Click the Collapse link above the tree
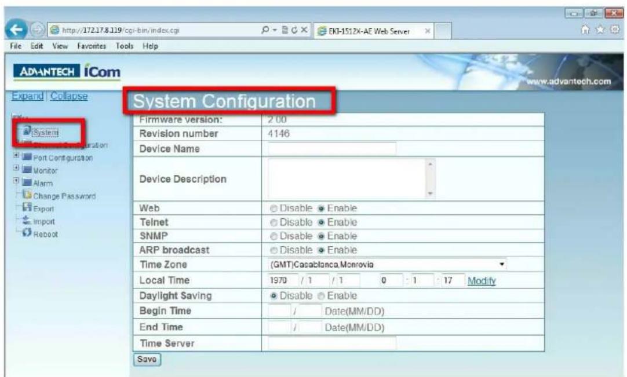This screenshot has width=627, height=377. tap(69, 96)
